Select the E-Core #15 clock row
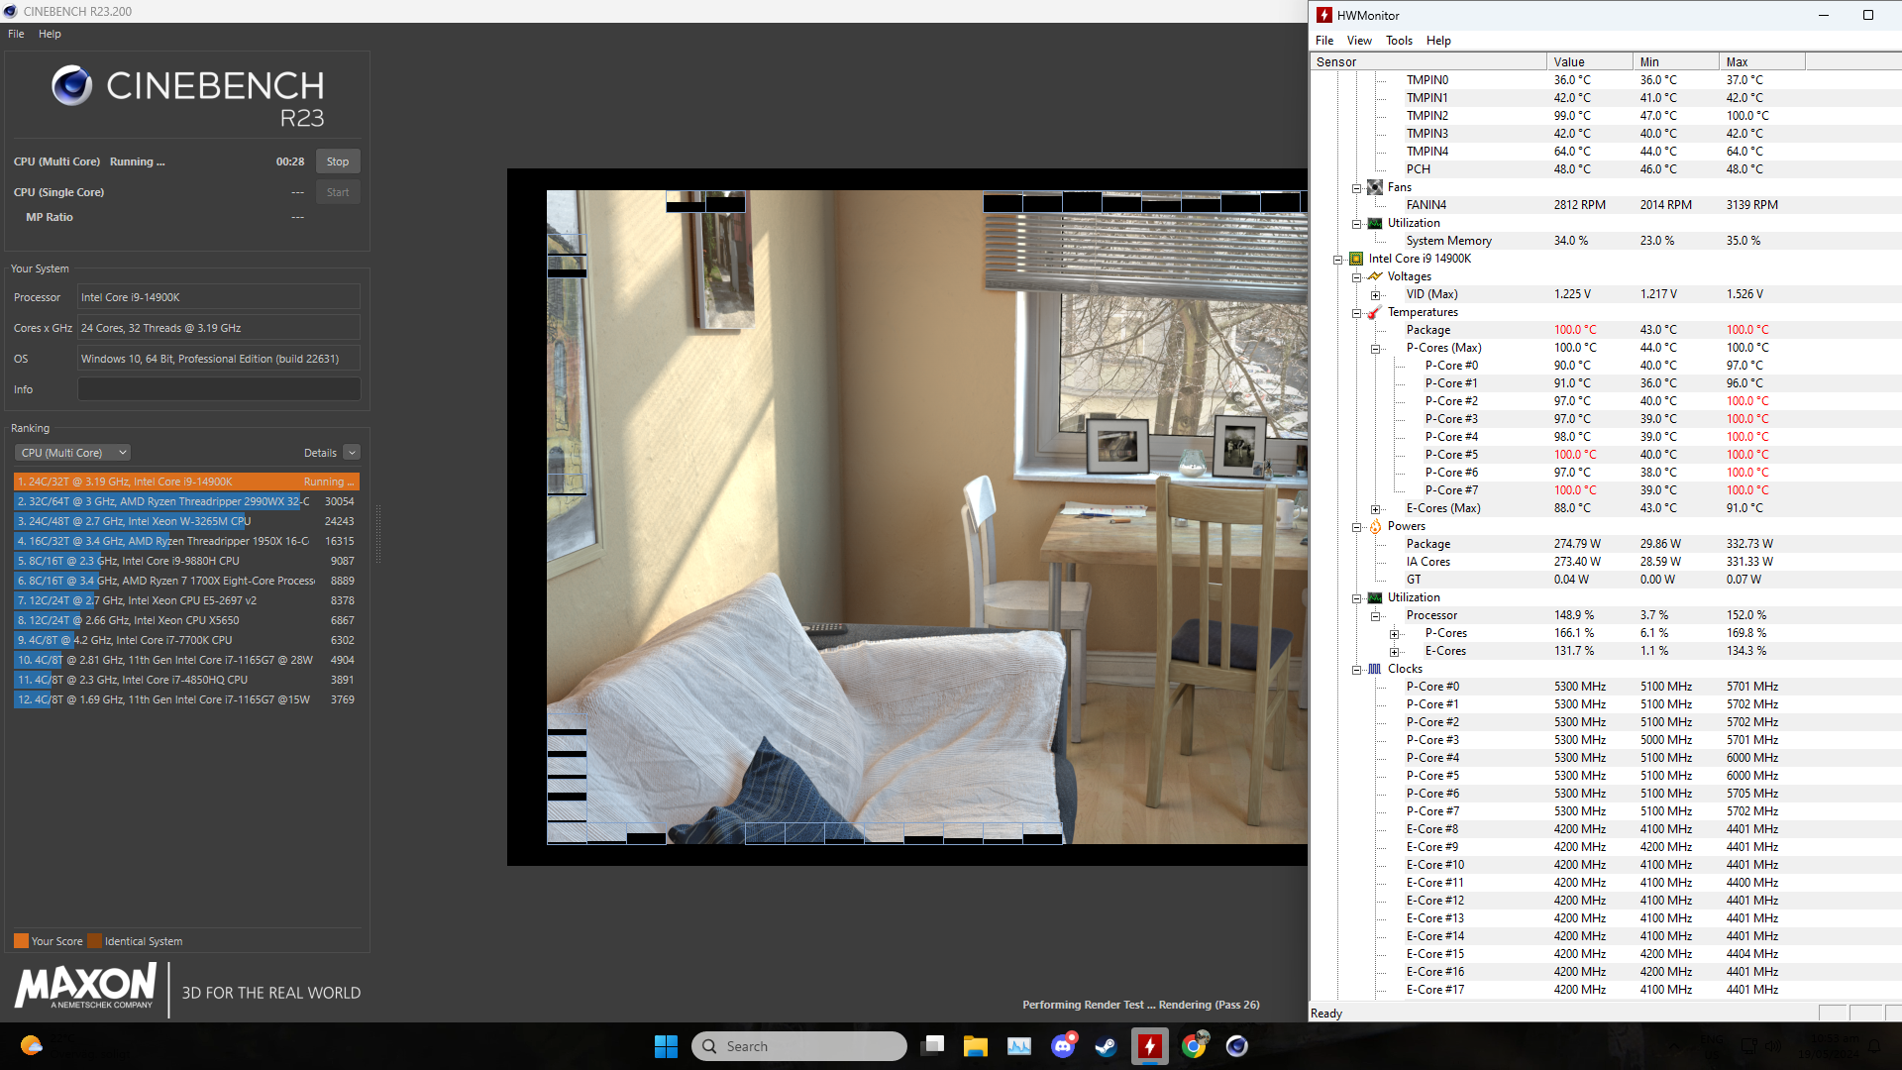 [1605, 954]
